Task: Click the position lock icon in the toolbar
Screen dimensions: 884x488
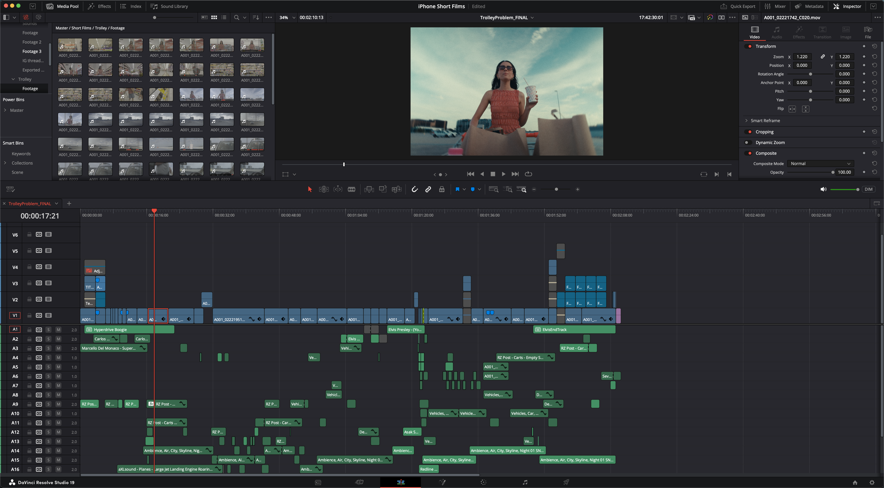Action: click(x=442, y=189)
